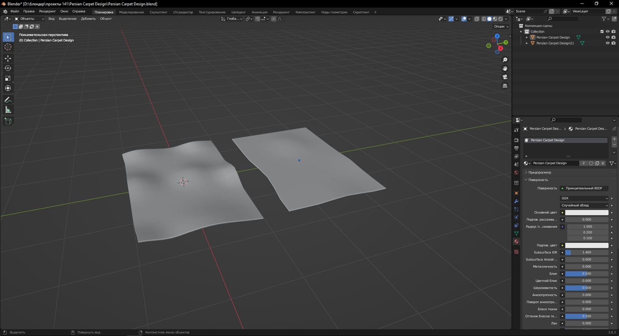Choose the combined Transform tool
This screenshot has width=619, height=336.
pos(8,88)
